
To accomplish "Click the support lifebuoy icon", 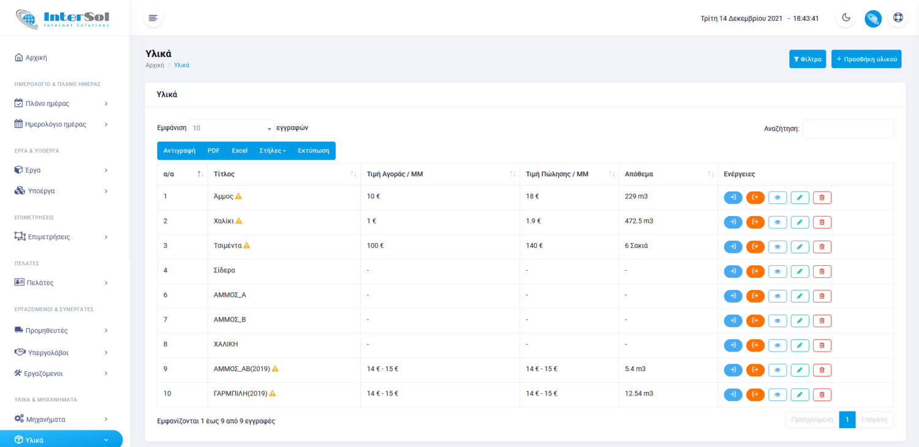I will click(898, 18).
